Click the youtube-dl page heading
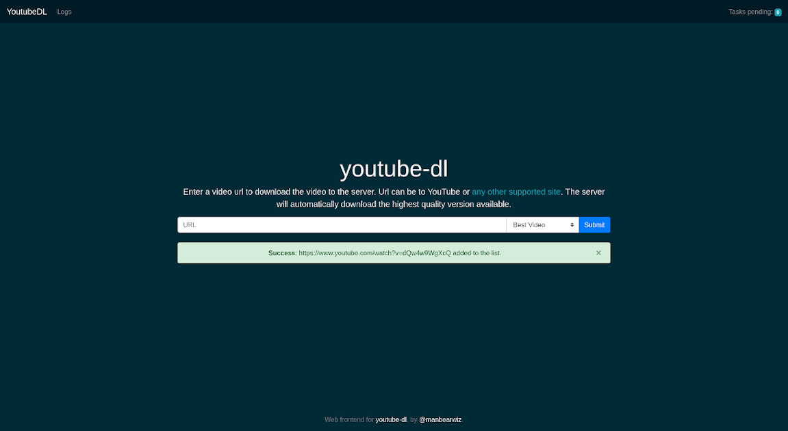 tap(394, 169)
